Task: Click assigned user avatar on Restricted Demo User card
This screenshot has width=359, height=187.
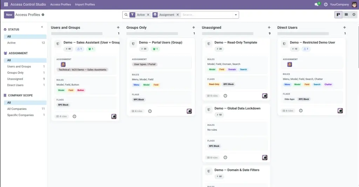Action: pos(290,65)
